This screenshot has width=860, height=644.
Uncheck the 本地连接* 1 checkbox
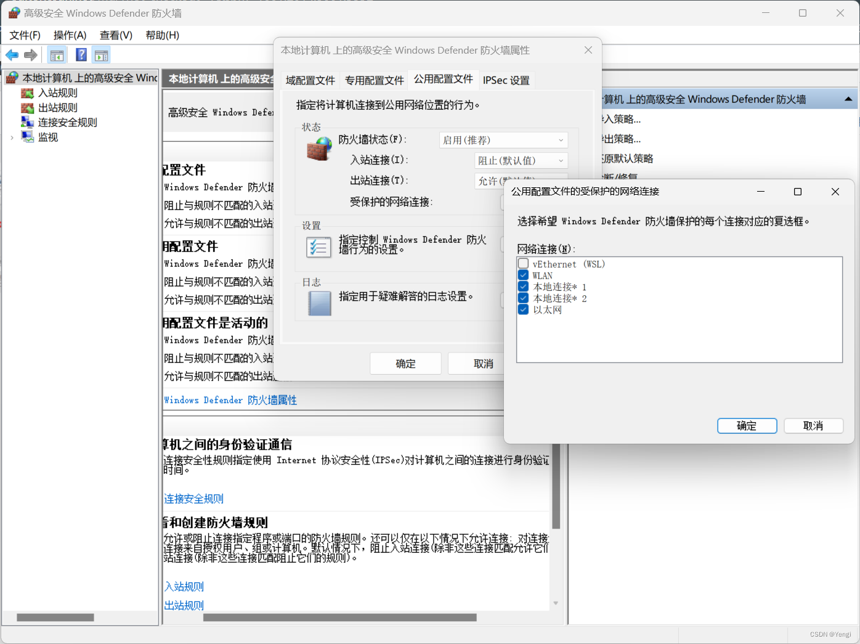pyautogui.click(x=524, y=287)
